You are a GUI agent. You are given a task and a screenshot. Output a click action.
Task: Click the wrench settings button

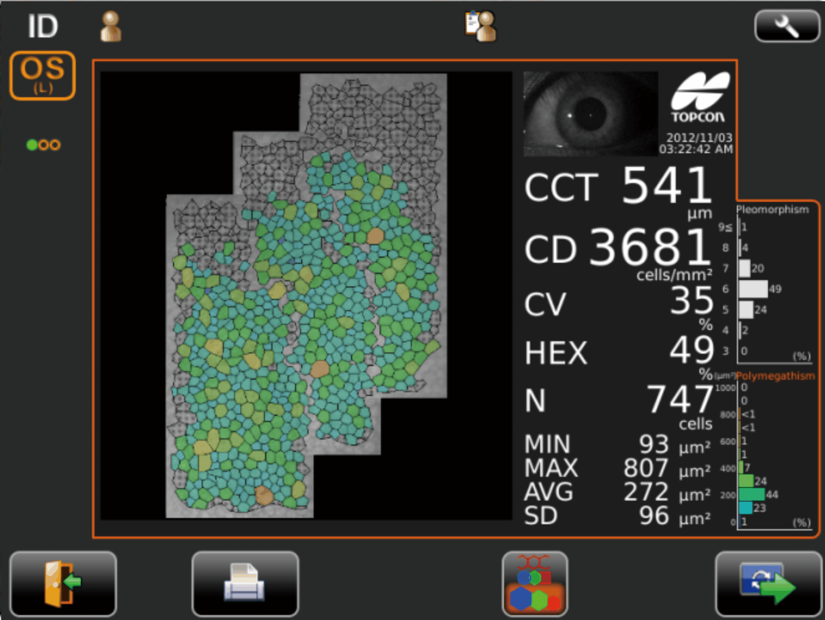click(x=787, y=26)
